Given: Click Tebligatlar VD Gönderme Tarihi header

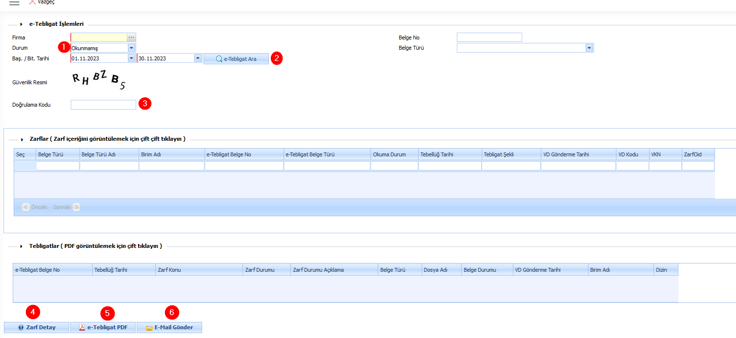Looking at the screenshot, I should coord(551,270).
